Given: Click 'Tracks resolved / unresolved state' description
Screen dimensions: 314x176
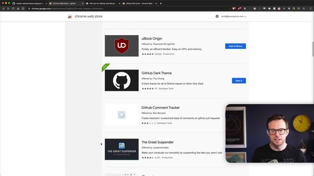Looking at the screenshot, I should [181, 118].
